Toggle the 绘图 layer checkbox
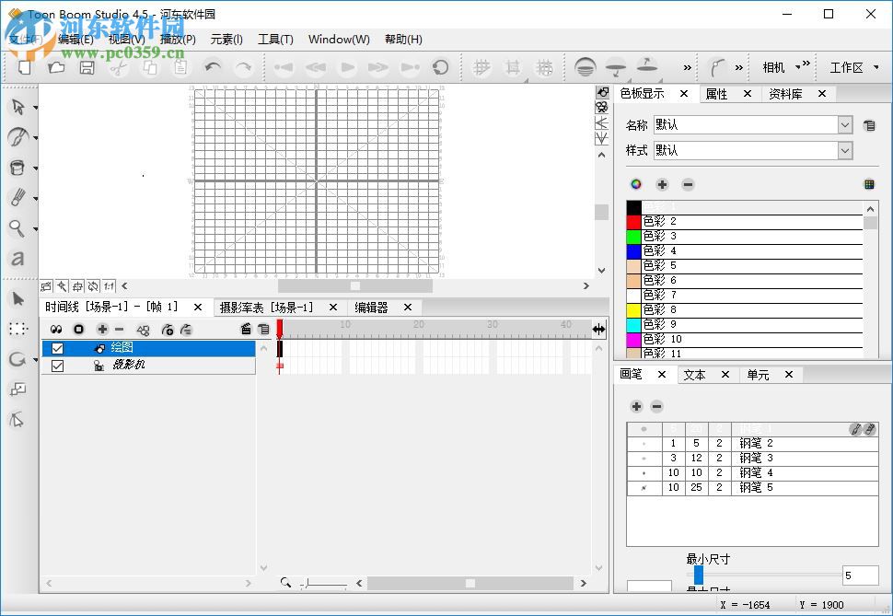Viewport: 893px width, 616px height. [58, 348]
